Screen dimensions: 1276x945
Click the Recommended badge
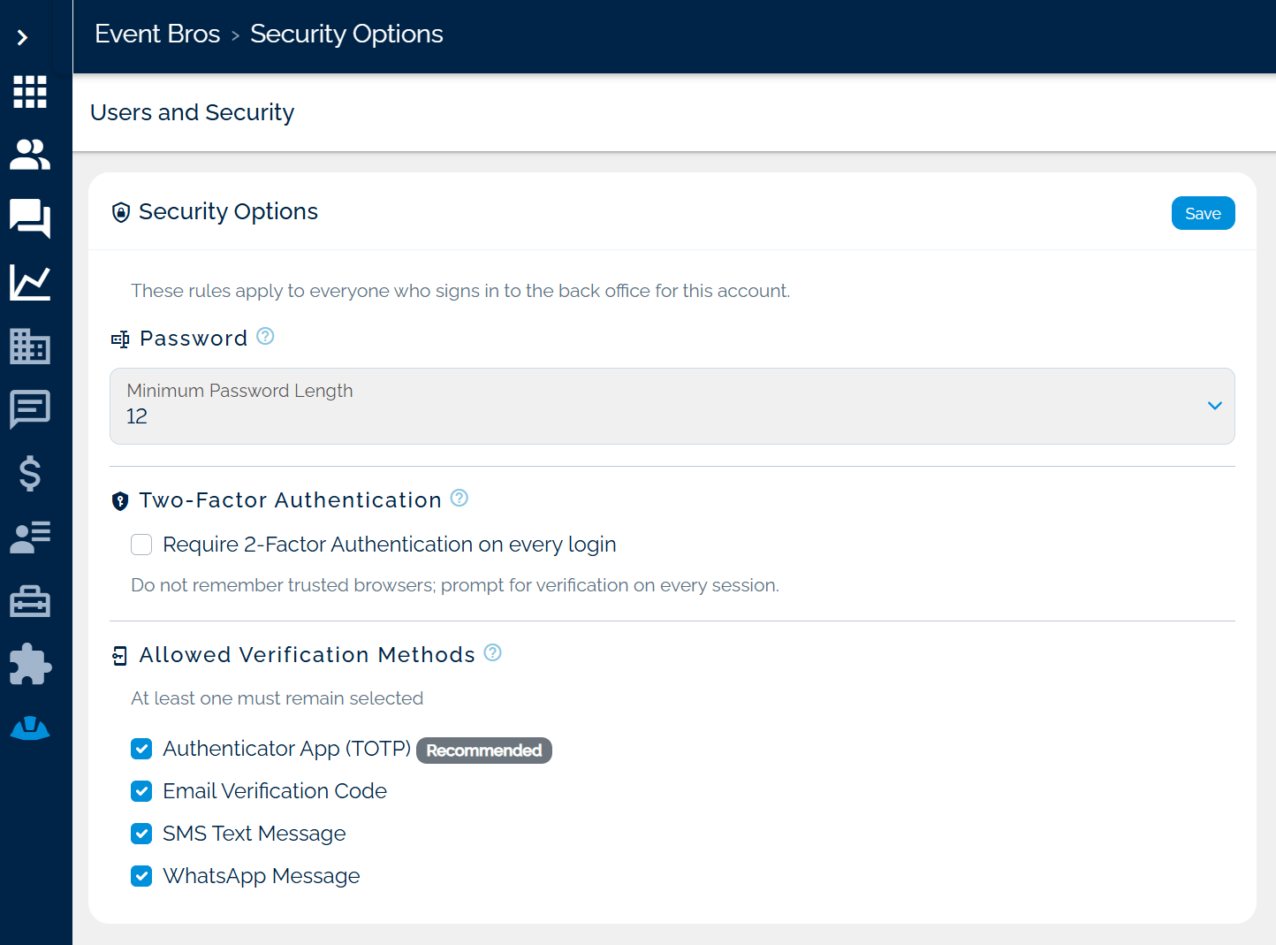point(484,751)
